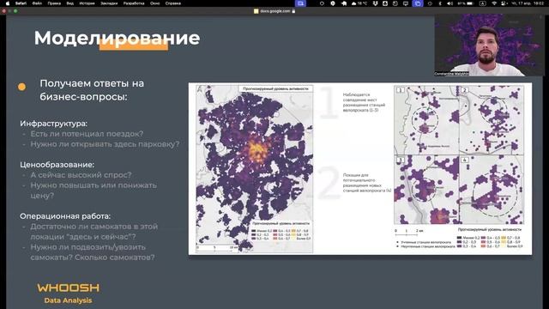549x309 pixels.
Task: Open the Правка menu
Action: [x=54, y=3]
